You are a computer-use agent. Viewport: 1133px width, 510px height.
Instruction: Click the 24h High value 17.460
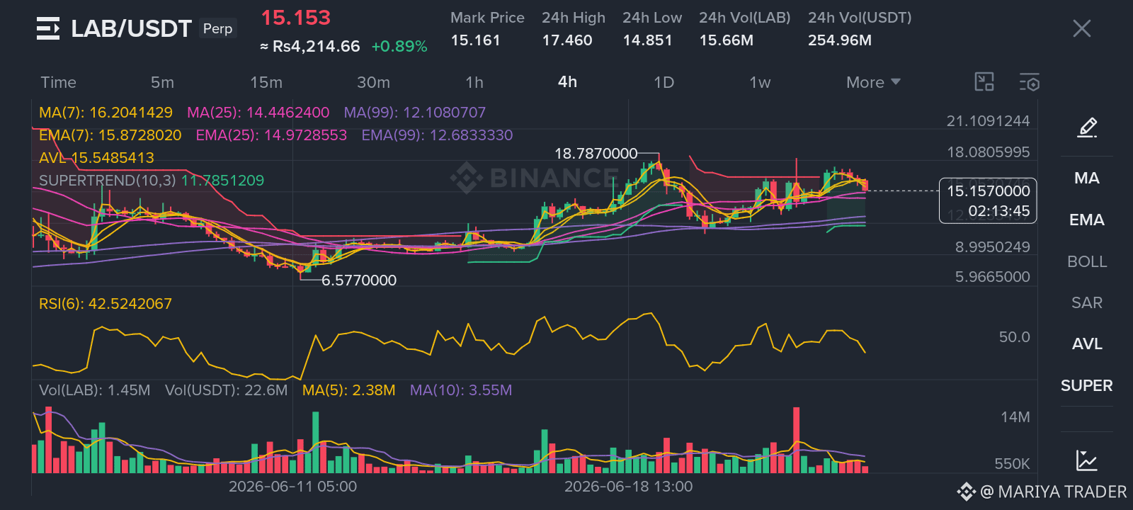point(567,40)
